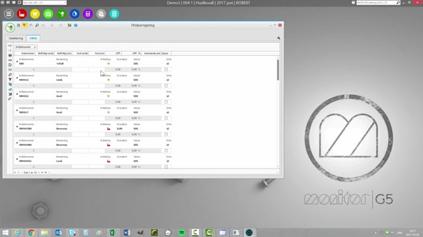Collapse the article 989416 Axel group
This screenshot has width=423, height=237.
tap(17, 94)
